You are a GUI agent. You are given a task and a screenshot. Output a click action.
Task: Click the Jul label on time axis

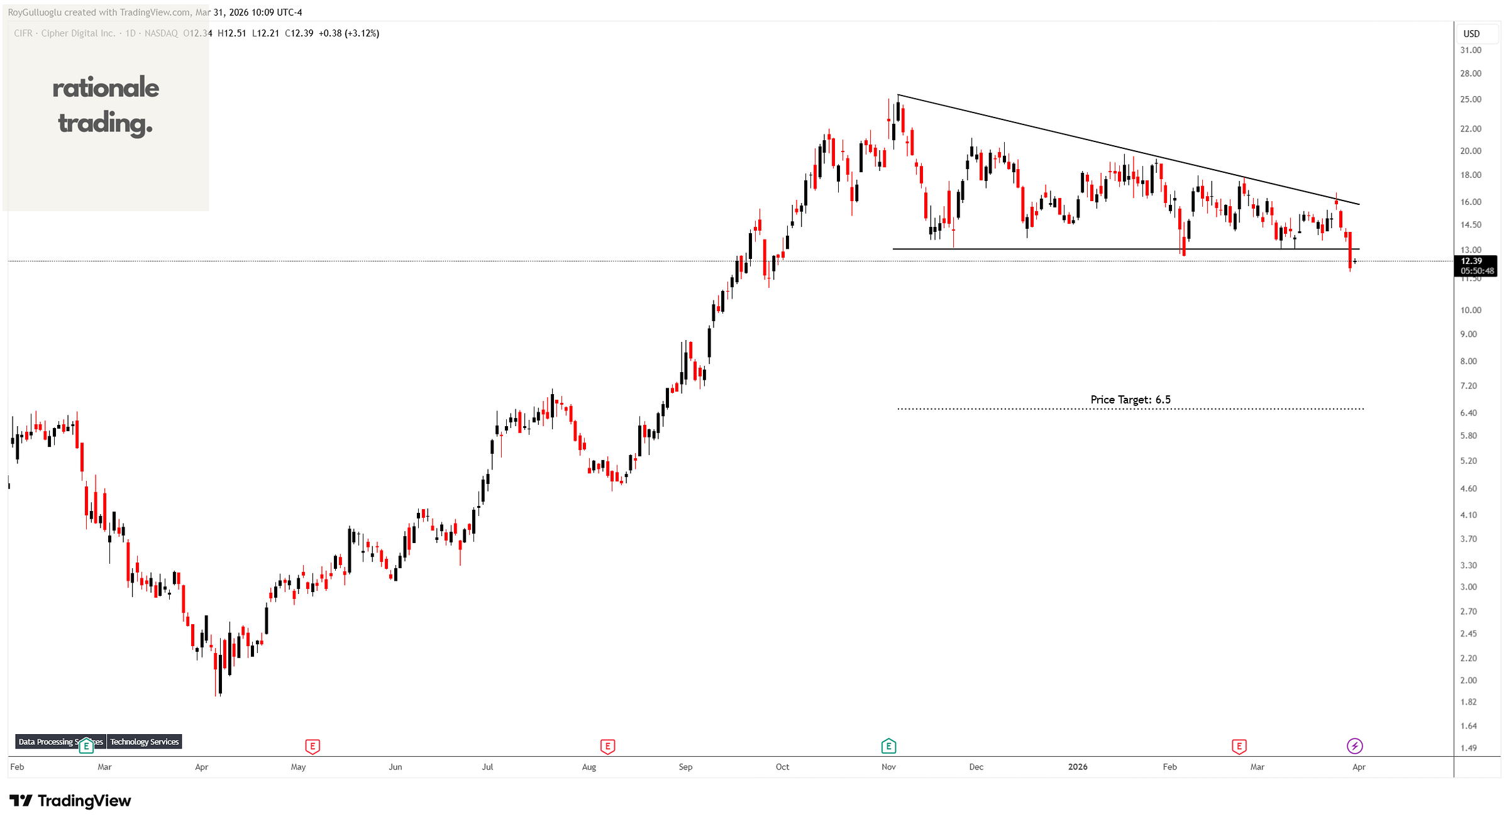coord(487,767)
